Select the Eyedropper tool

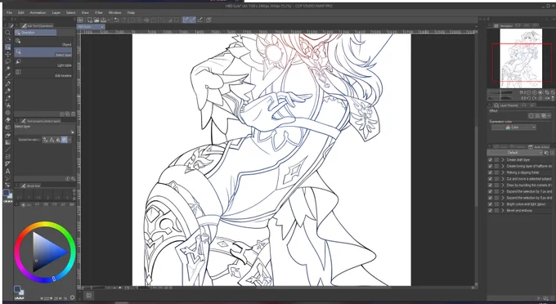pos(7,75)
